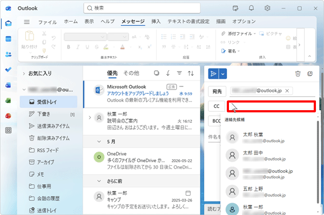Click the select messages icon in list header

tap(157, 73)
